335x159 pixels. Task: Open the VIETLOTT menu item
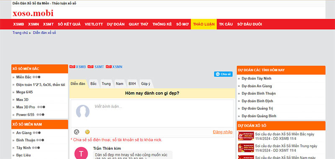tap(94, 24)
